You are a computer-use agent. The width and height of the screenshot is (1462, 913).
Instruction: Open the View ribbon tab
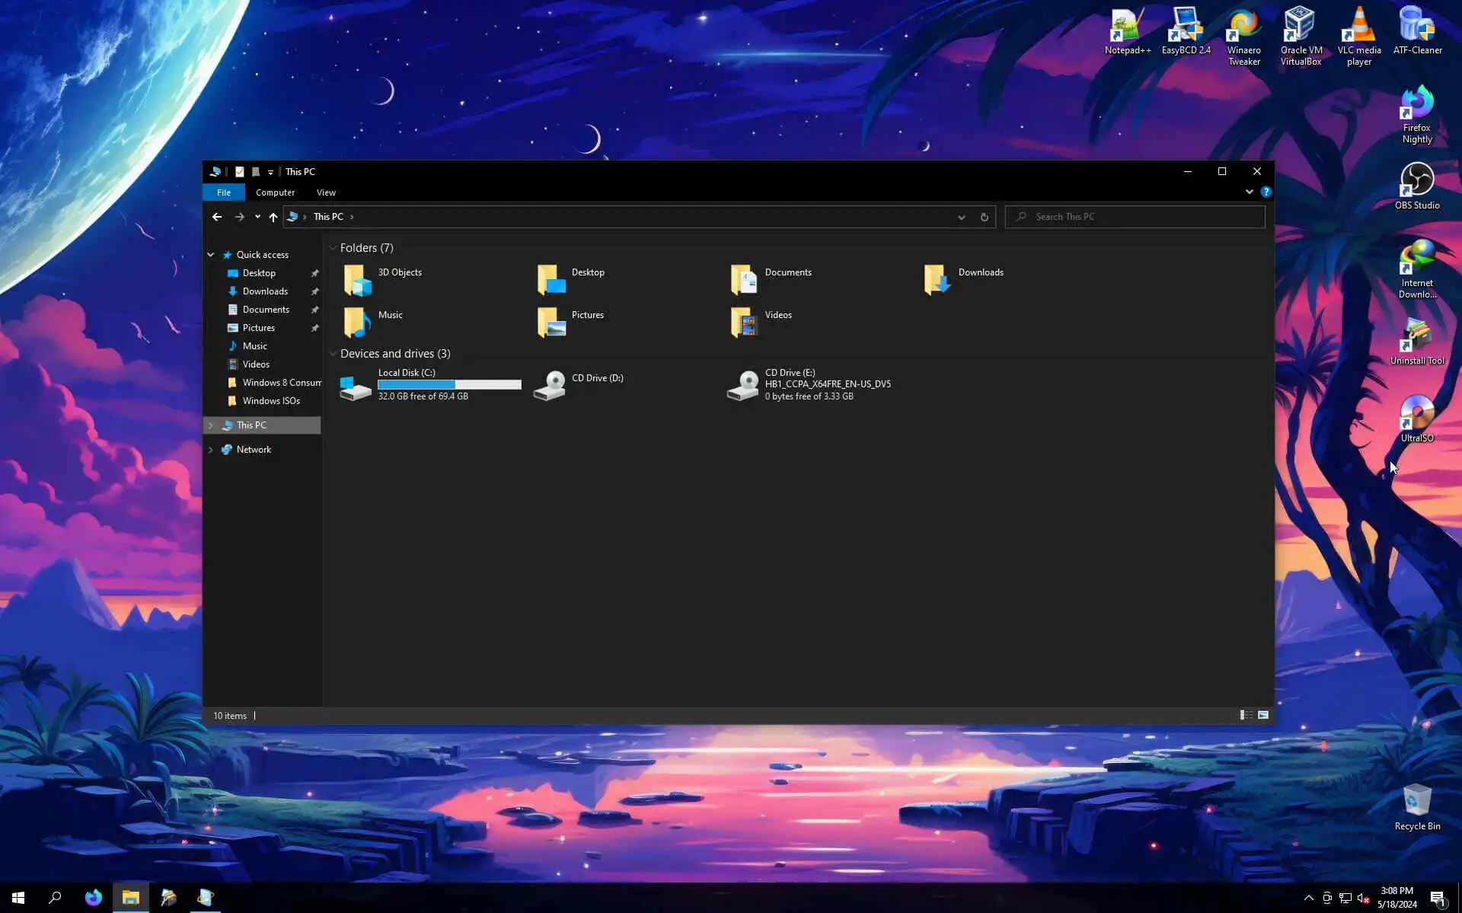tap(326, 192)
